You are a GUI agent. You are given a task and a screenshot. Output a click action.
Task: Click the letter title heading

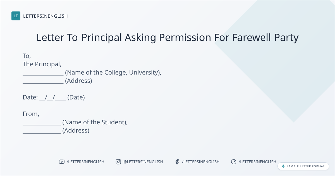[167, 37]
